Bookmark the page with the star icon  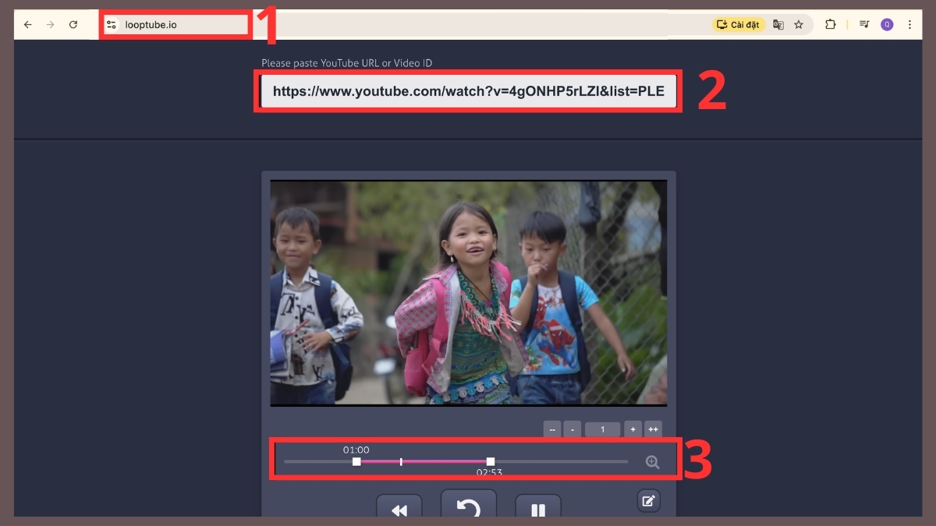[x=798, y=24]
